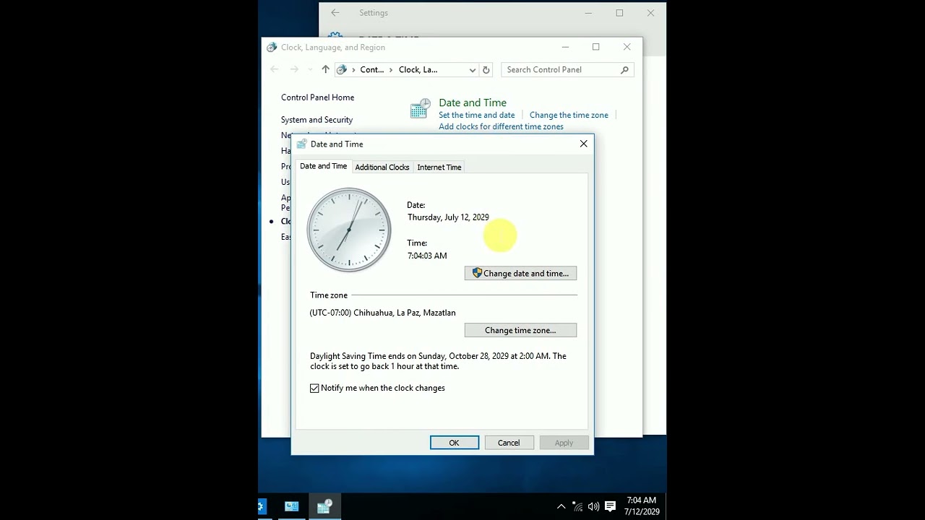Show hidden tray icons chevron
The image size is (925, 520).
tap(561, 506)
